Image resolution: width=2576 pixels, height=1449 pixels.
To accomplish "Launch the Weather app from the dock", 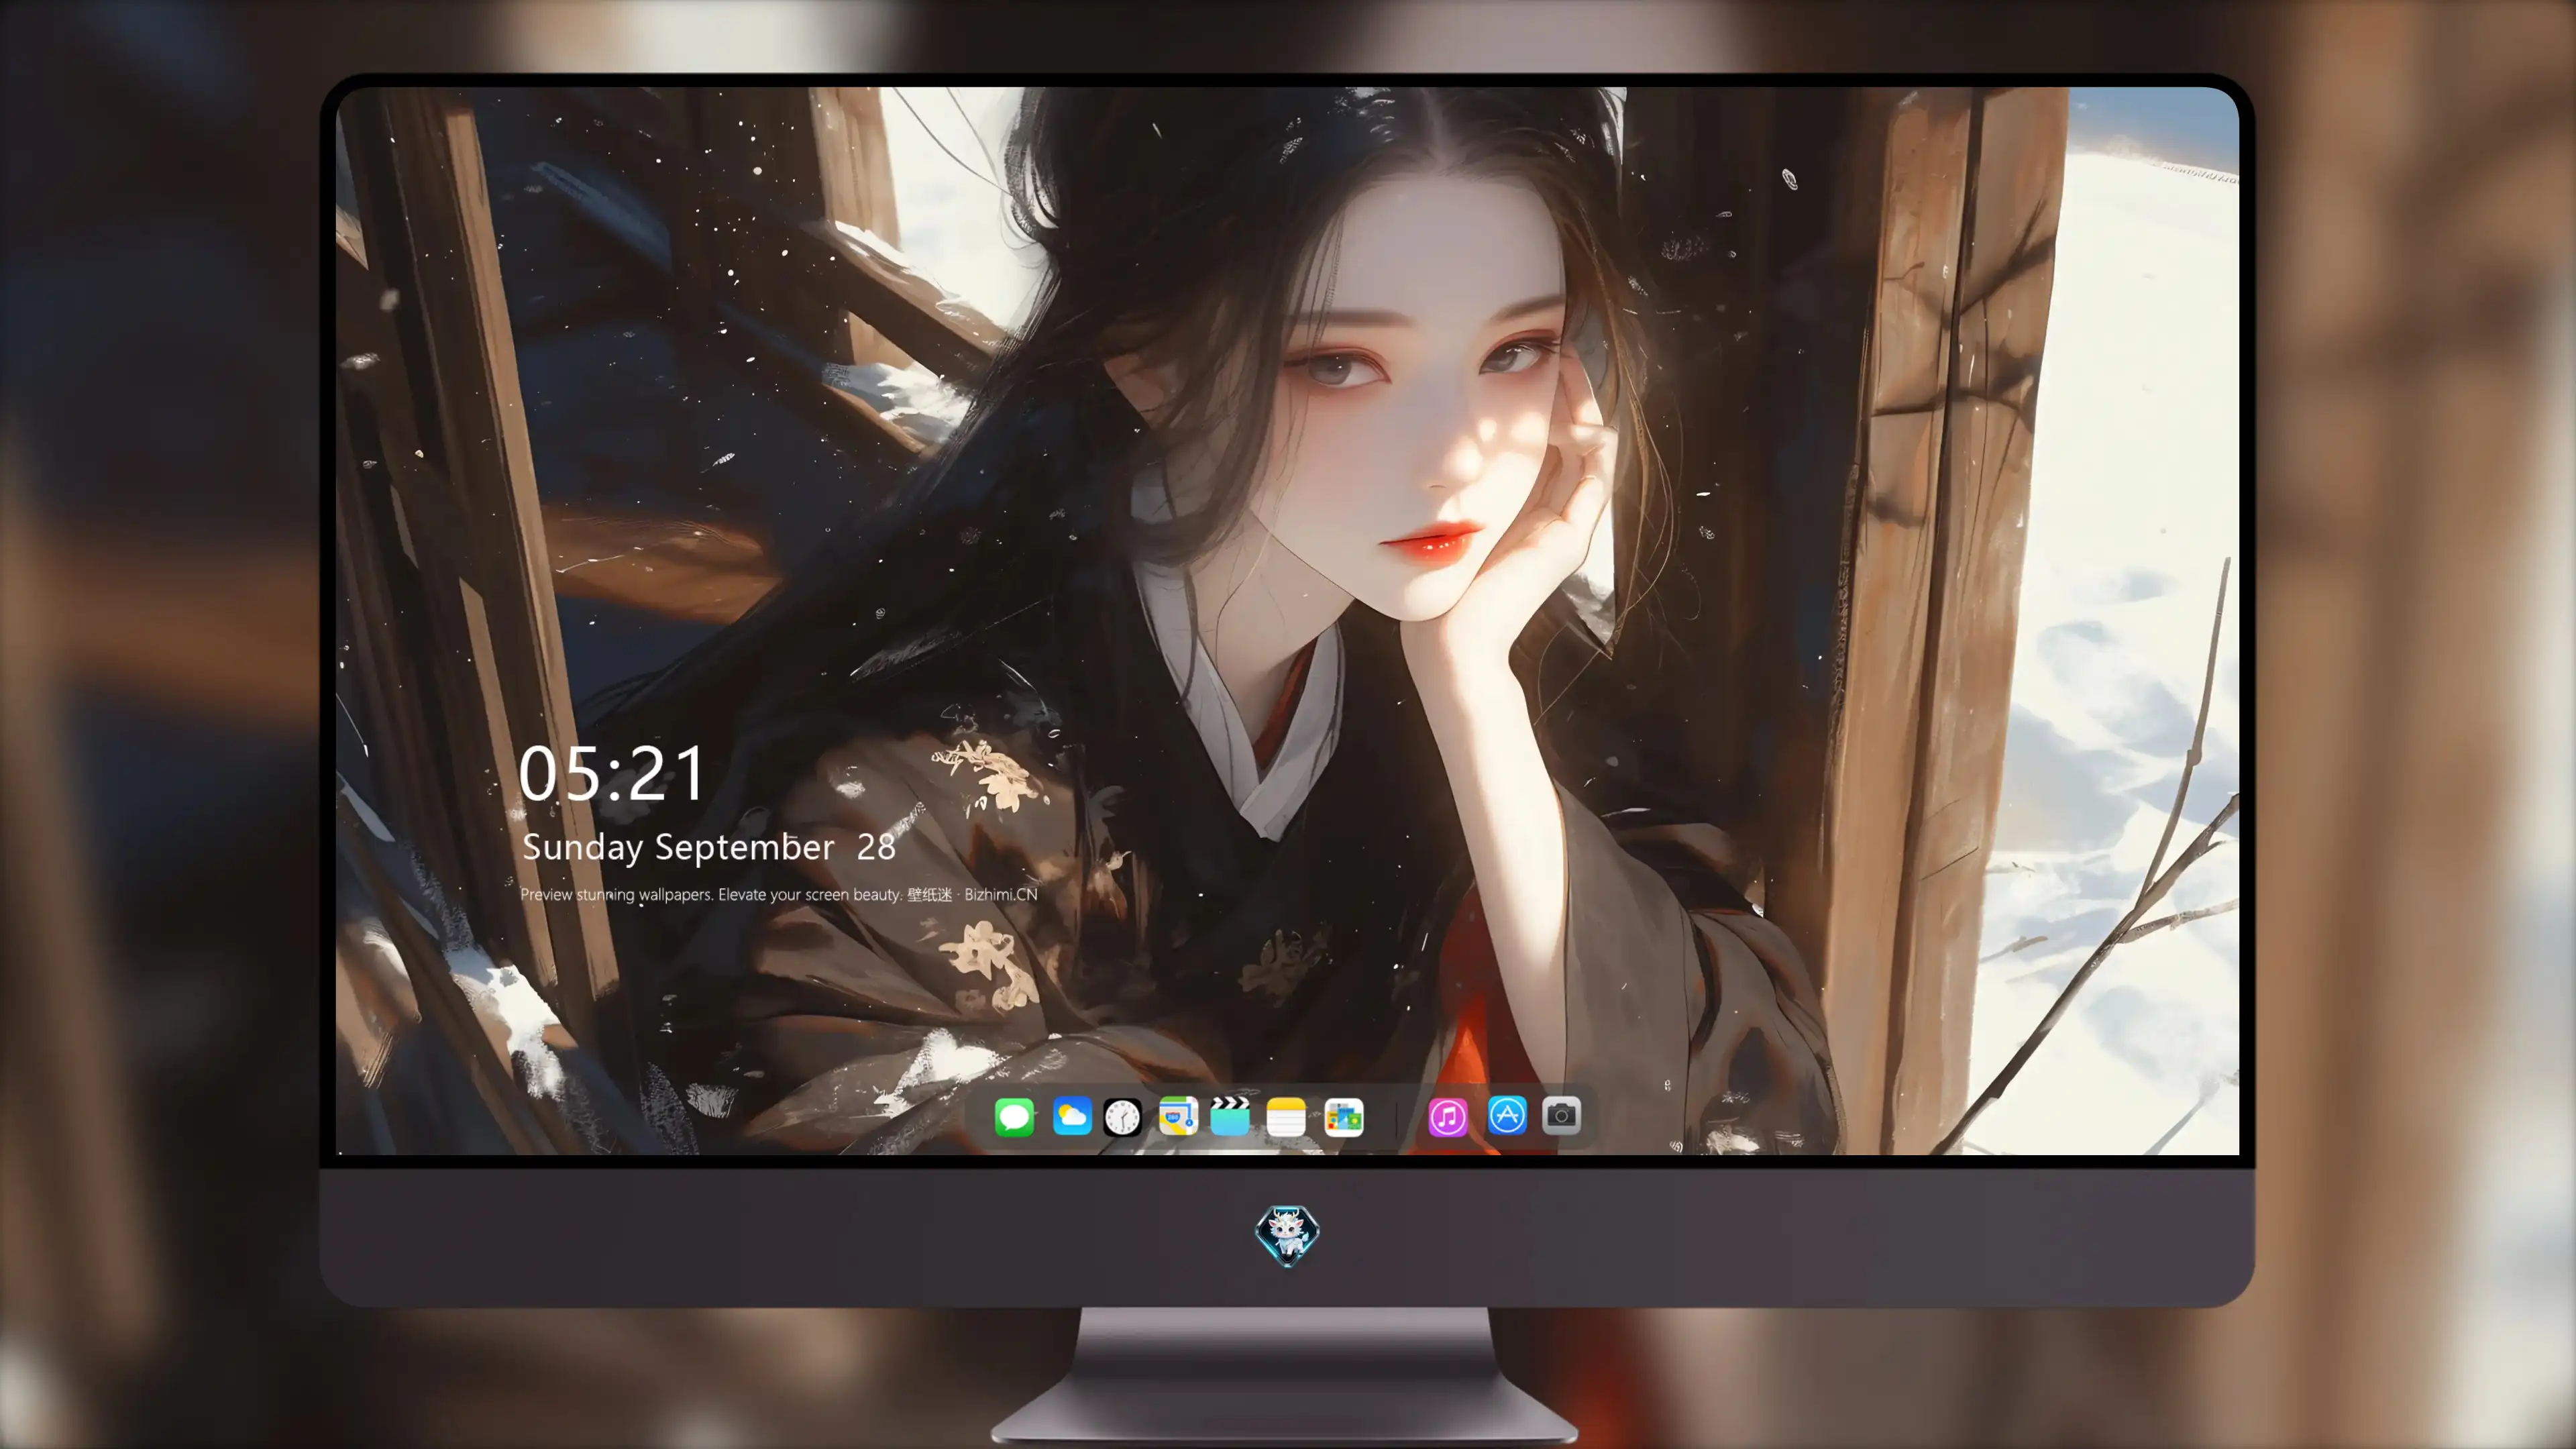I will (x=1072, y=1116).
